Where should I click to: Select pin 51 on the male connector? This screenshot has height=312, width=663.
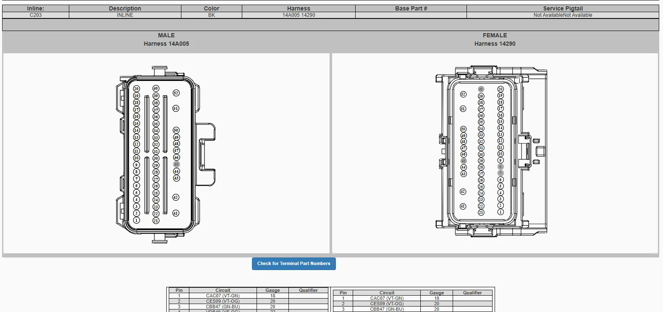(x=176, y=108)
